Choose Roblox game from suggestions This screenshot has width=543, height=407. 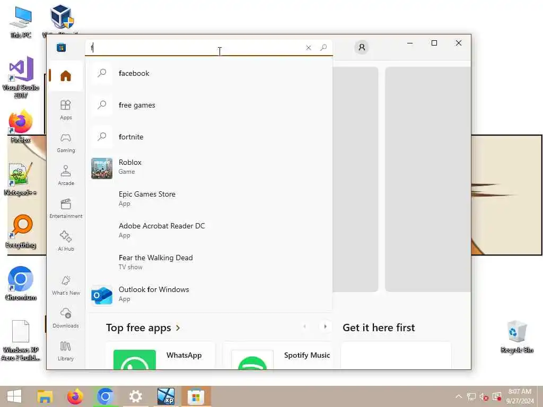point(209,168)
